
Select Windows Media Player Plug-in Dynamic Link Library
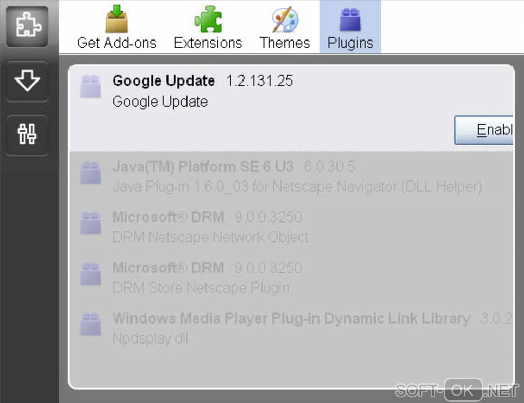(x=291, y=318)
